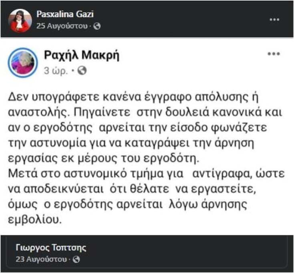Click the globe icon beside 23 Αυγούστου
Viewport: 294px width, 273px height.
click(77, 259)
